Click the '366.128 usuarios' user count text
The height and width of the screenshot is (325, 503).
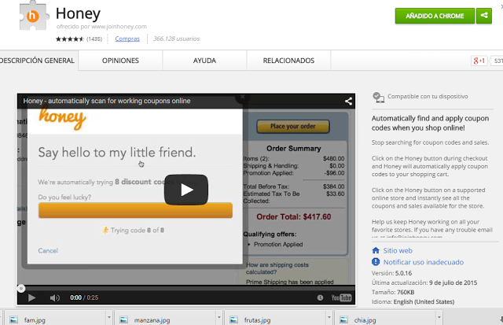176,39
